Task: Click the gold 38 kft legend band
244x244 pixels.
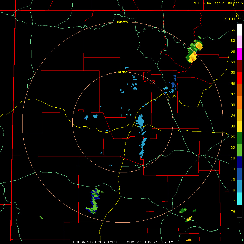Action: click(x=239, y=115)
